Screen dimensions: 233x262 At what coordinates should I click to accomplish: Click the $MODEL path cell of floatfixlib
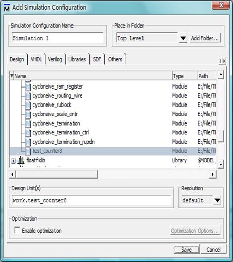[206, 160]
